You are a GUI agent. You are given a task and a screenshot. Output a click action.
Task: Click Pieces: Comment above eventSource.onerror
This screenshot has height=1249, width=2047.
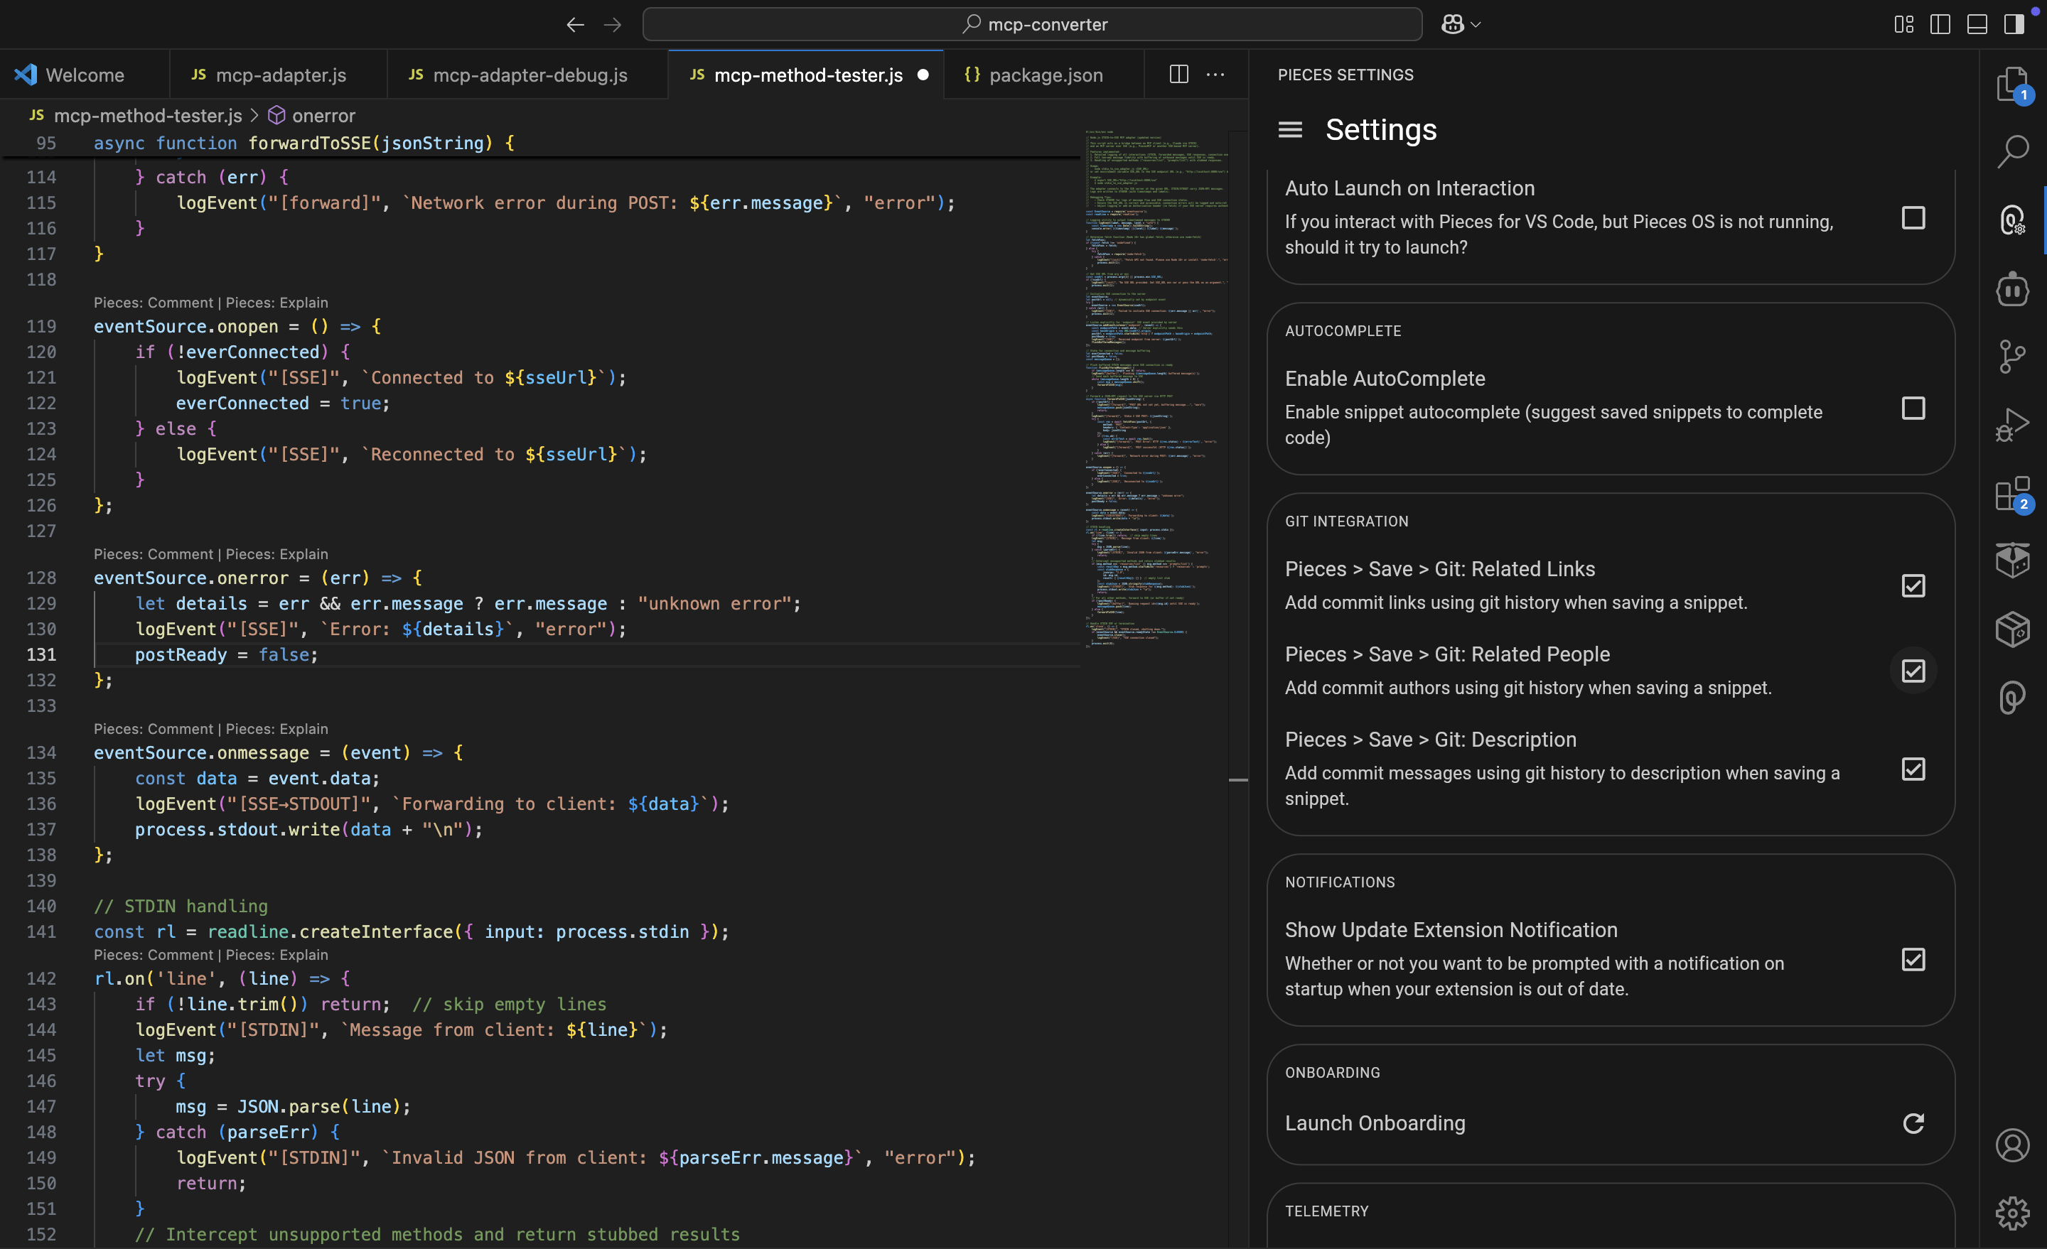[x=154, y=555]
